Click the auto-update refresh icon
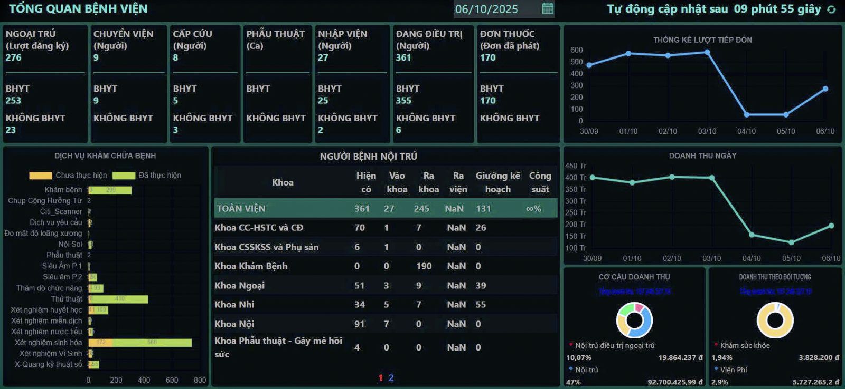The image size is (845, 389). pos(831,9)
